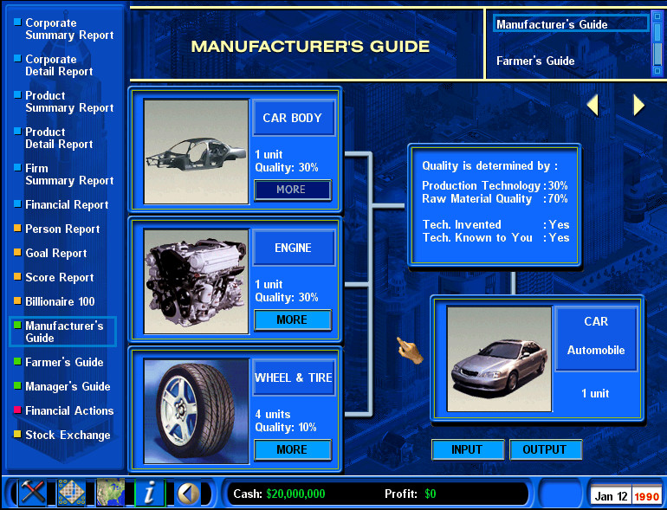Click MORE button under Wheel & Tire
This screenshot has height=510, width=667.
coord(292,449)
